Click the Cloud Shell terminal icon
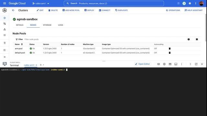The image size is (207, 116). click(5, 64)
